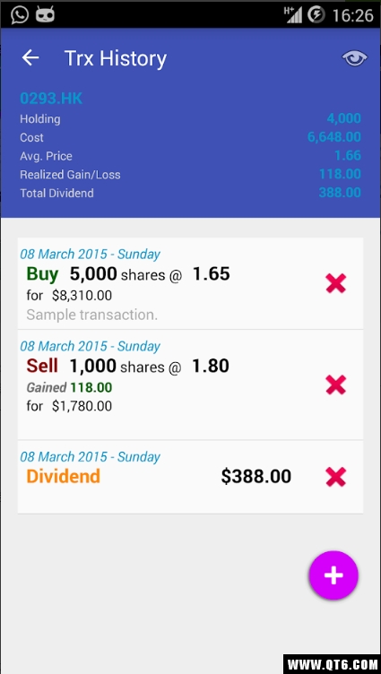Tap the Sample transaction note
Screen dimensions: 381x674
point(92,315)
